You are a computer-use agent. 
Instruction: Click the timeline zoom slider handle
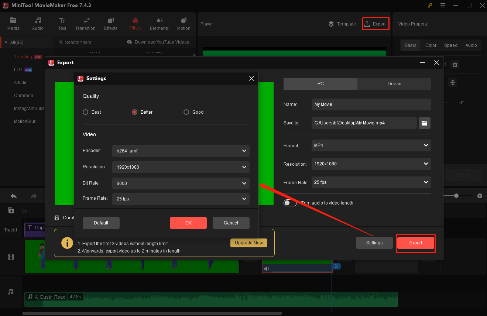[x=456, y=196]
